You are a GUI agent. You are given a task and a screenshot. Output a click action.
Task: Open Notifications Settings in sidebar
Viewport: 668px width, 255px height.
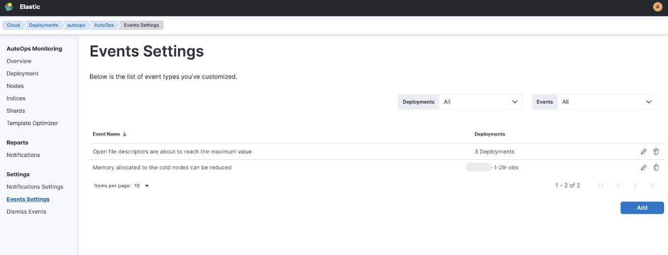click(35, 187)
